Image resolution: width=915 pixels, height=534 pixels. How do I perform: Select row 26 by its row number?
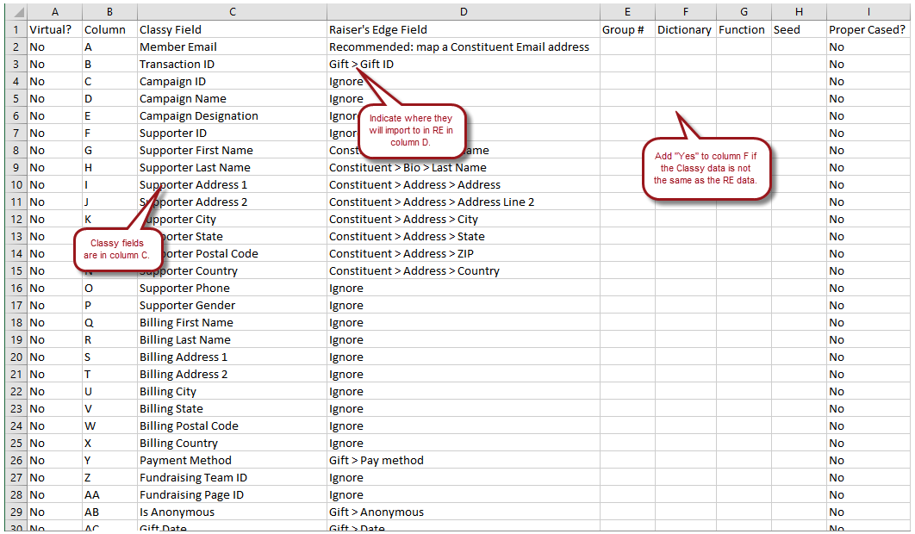(16, 461)
